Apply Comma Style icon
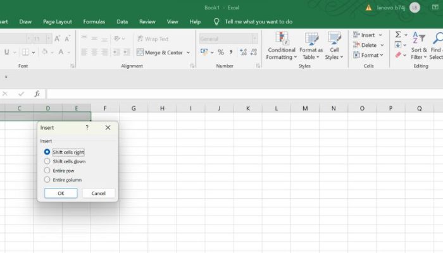The width and height of the screenshot is (443, 253). coord(231,52)
